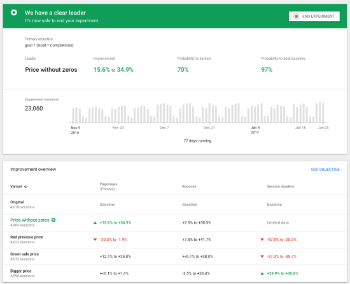Click the Baseline cell under Session duration

point(274,205)
